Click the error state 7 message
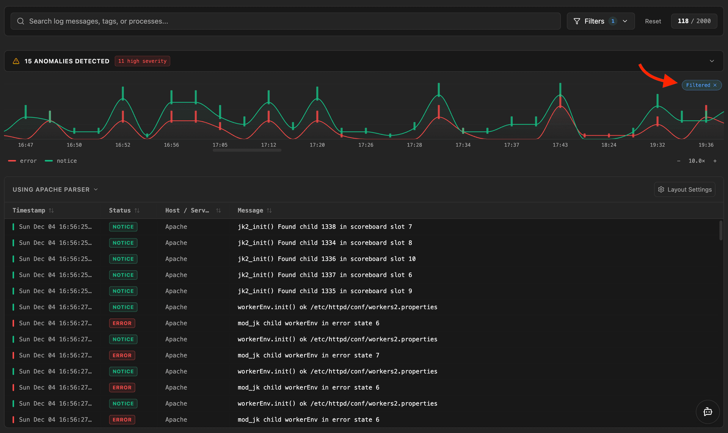 (308, 355)
